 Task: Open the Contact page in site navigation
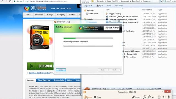click(x=72, y=15)
